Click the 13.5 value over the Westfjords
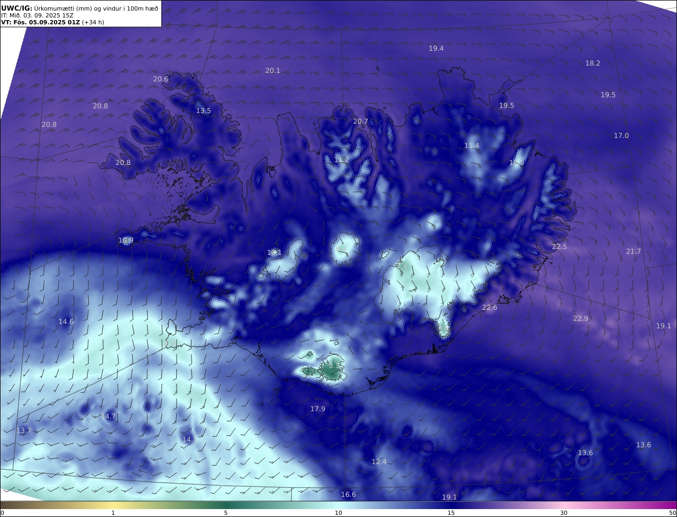This screenshot has width=677, height=517. pos(203,110)
